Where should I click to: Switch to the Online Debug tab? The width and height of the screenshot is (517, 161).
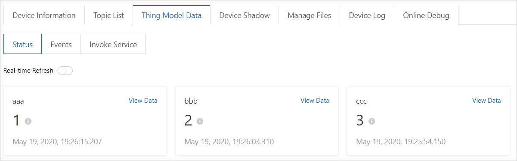click(426, 15)
